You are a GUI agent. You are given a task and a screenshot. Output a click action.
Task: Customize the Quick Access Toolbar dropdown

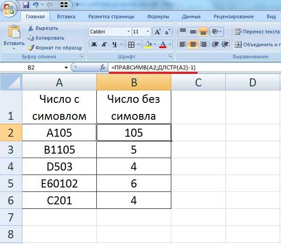click(77, 4)
